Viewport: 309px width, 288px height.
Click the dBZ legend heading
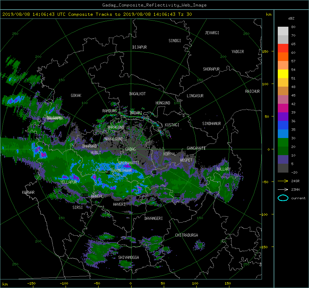tap(291, 18)
